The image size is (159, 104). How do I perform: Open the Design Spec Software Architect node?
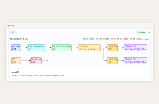(x=89, y=48)
